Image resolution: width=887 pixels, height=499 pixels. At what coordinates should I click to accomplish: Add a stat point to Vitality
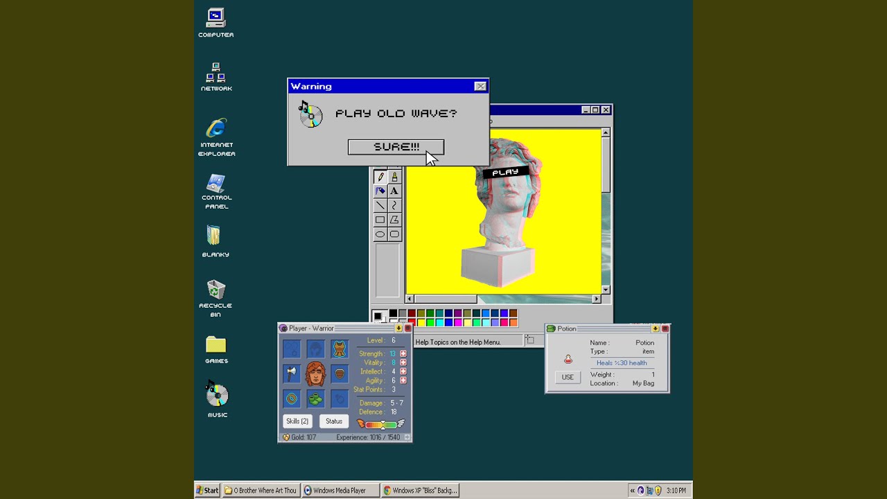[403, 362]
